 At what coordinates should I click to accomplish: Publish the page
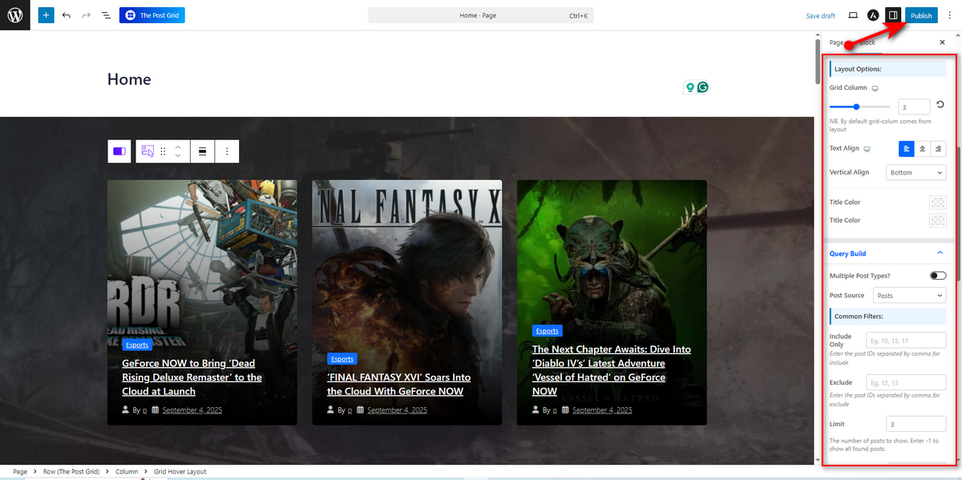(x=921, y=15)
